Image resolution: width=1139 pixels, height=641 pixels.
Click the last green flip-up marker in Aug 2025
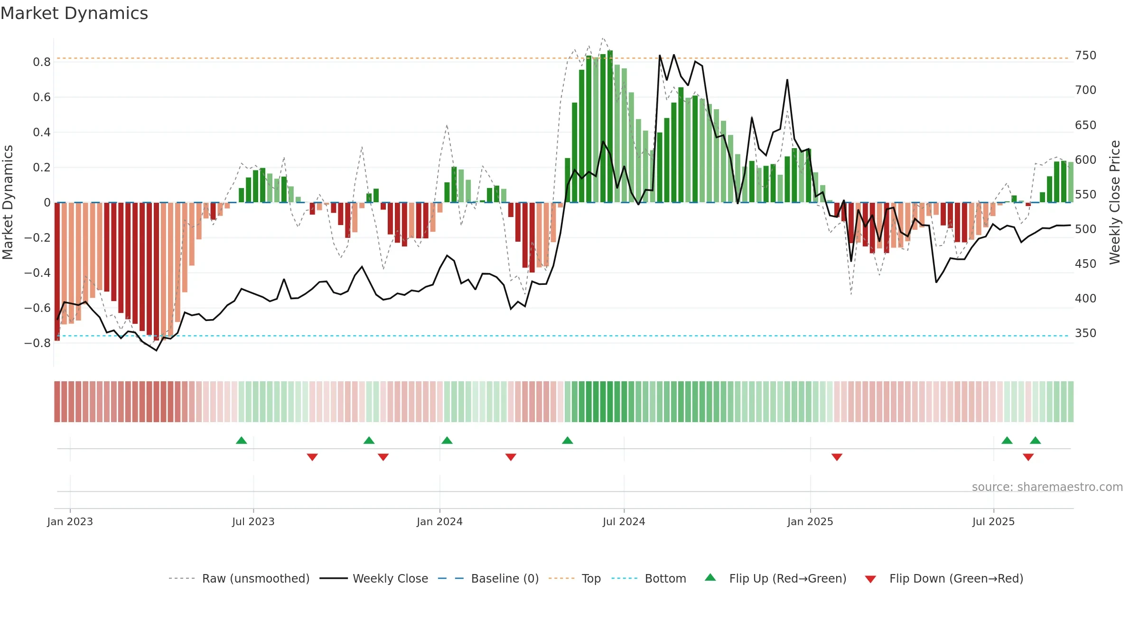(1035, 440)
